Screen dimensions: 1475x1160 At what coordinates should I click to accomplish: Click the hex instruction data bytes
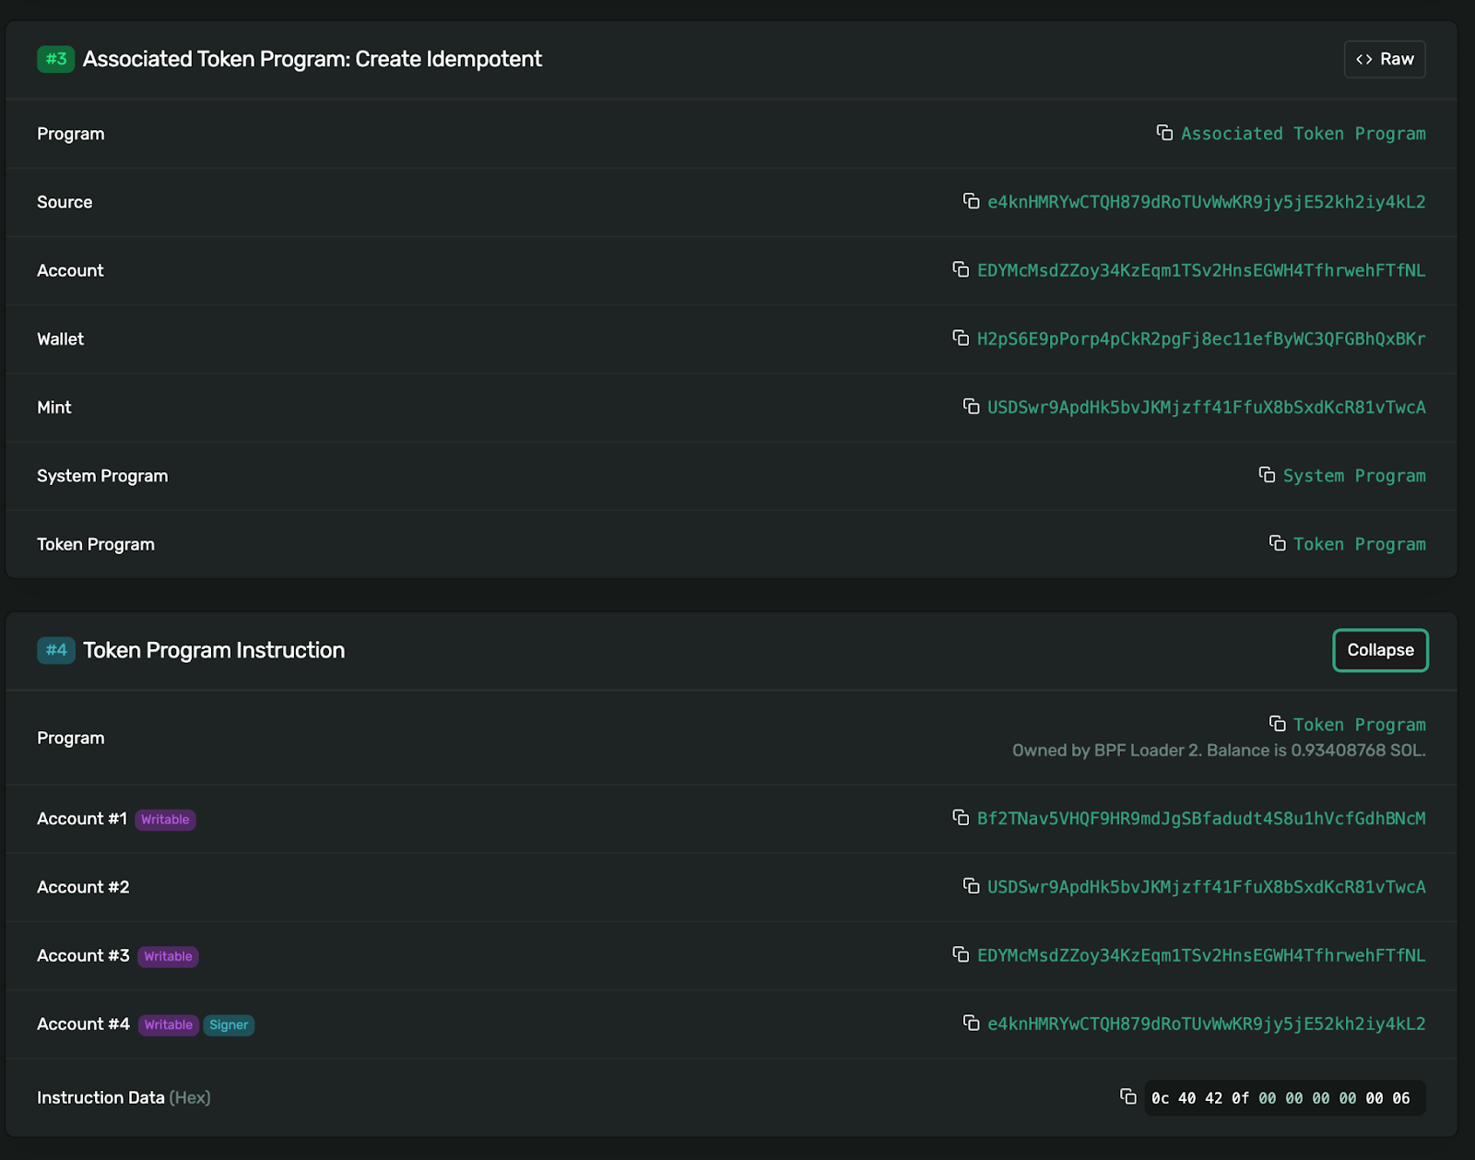tap(1280, 1098)
